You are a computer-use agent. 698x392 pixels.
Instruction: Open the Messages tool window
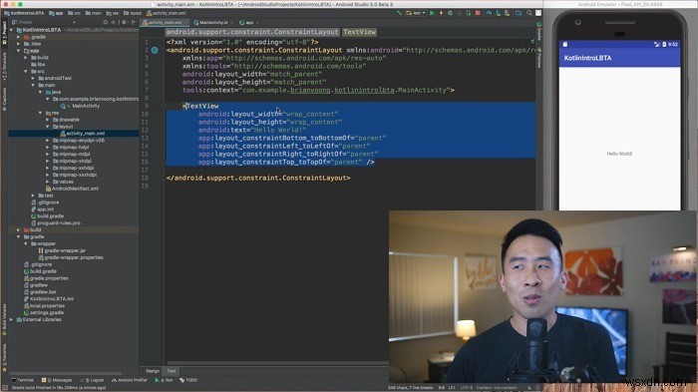pyautogui.click(x=57, y=380)
